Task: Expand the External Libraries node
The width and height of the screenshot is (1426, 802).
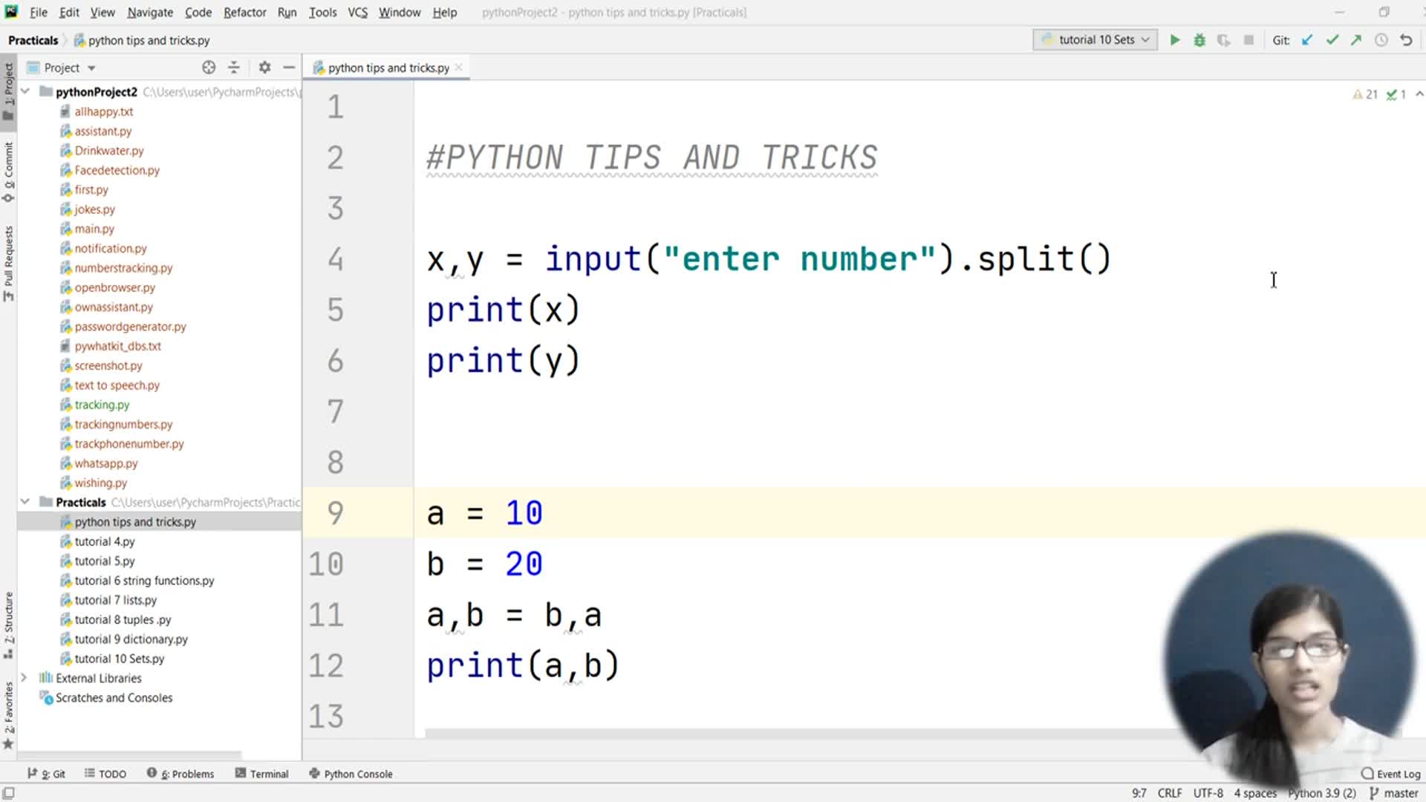Action: click(x=24, y=678)
